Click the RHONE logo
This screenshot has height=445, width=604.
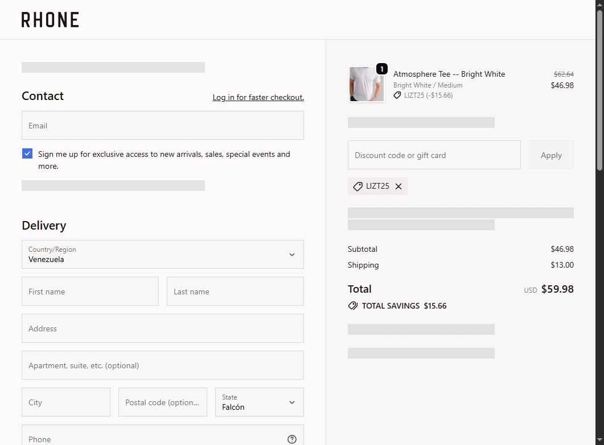tap(50, 20)
